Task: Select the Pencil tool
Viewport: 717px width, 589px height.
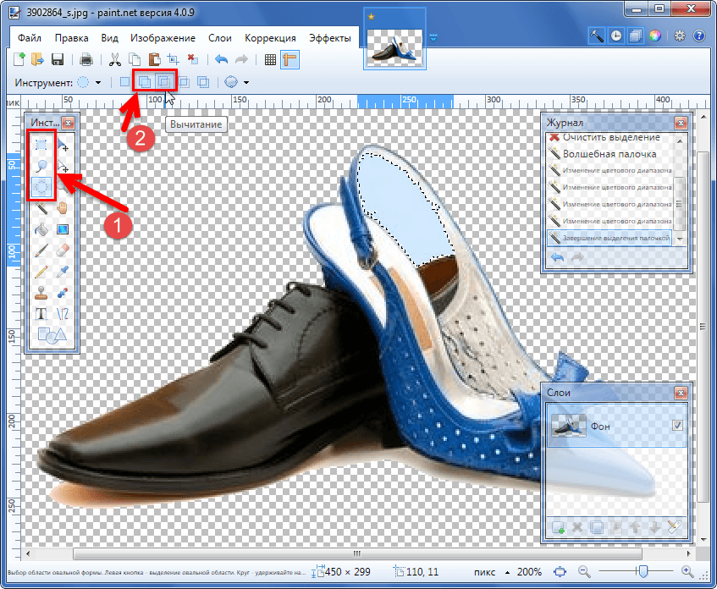Action: (41, 271)
